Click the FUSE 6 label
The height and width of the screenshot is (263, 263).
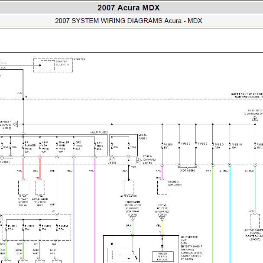point(203,143)
